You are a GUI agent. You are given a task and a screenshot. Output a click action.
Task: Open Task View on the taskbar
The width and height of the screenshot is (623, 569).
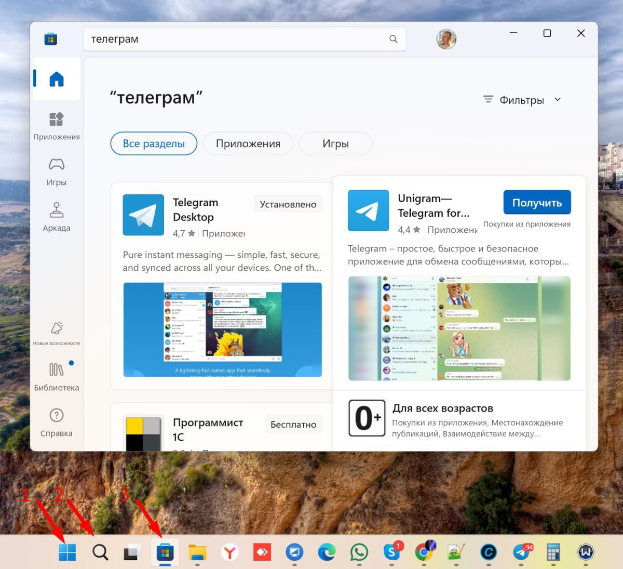pyautogui.click(x=132, y=552)
